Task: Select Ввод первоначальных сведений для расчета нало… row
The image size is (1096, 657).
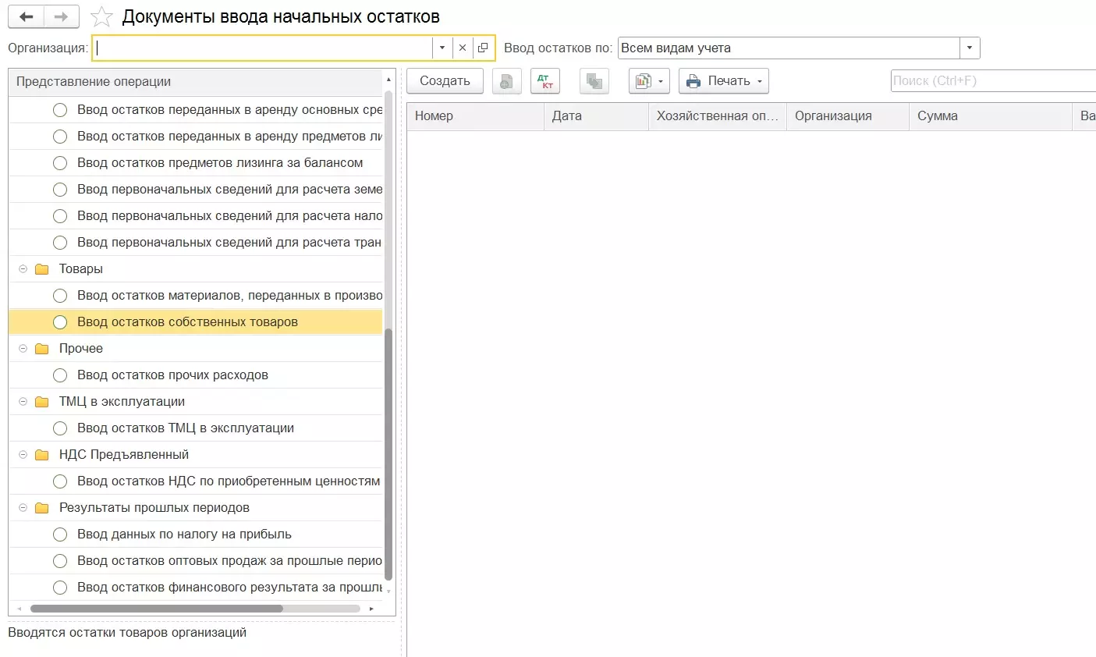Action: click(196, 216)
